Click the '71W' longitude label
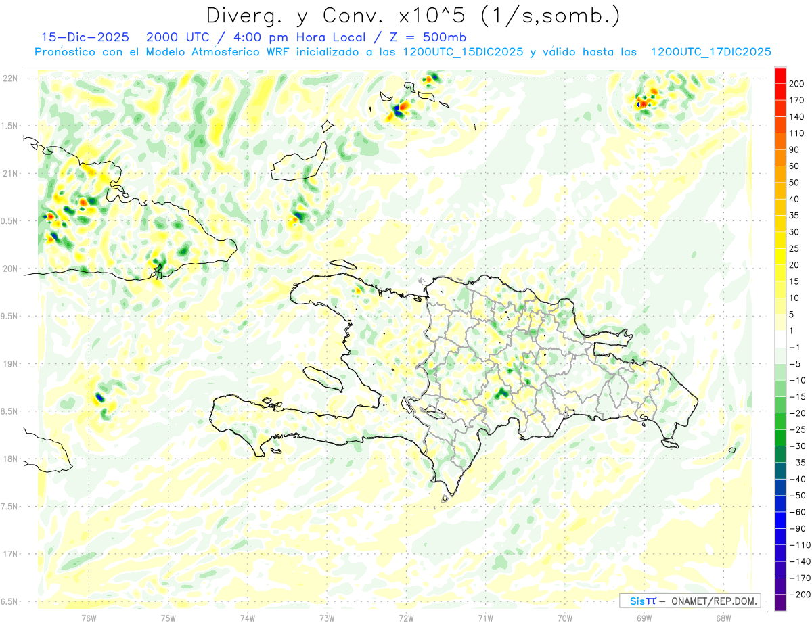 485,618
